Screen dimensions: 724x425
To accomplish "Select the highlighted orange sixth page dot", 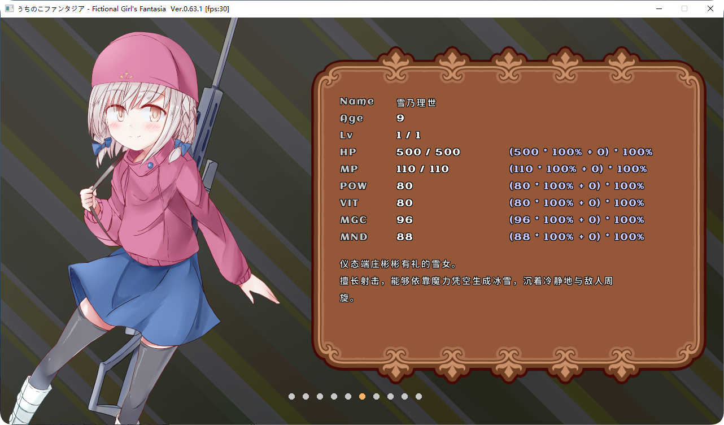I will point(362,397).
